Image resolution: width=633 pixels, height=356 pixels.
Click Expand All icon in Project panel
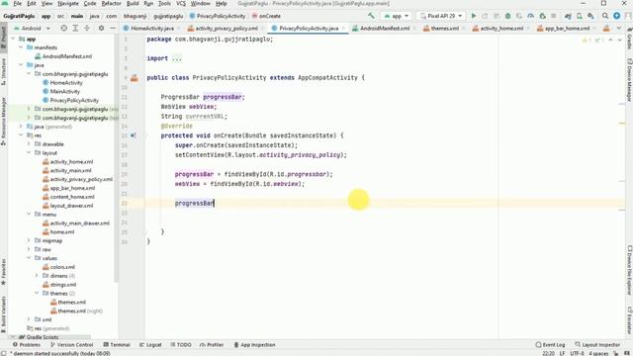tap(75, 29)
